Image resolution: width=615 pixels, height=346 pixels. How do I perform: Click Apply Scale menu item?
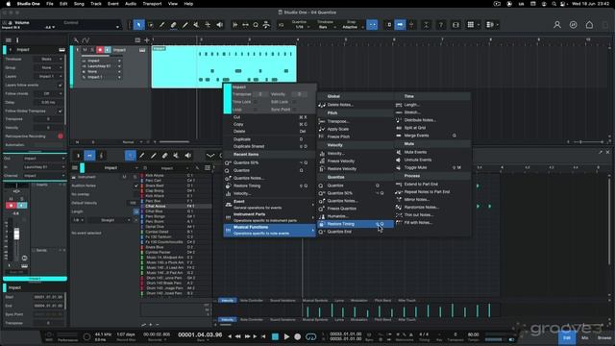(355, 129)
